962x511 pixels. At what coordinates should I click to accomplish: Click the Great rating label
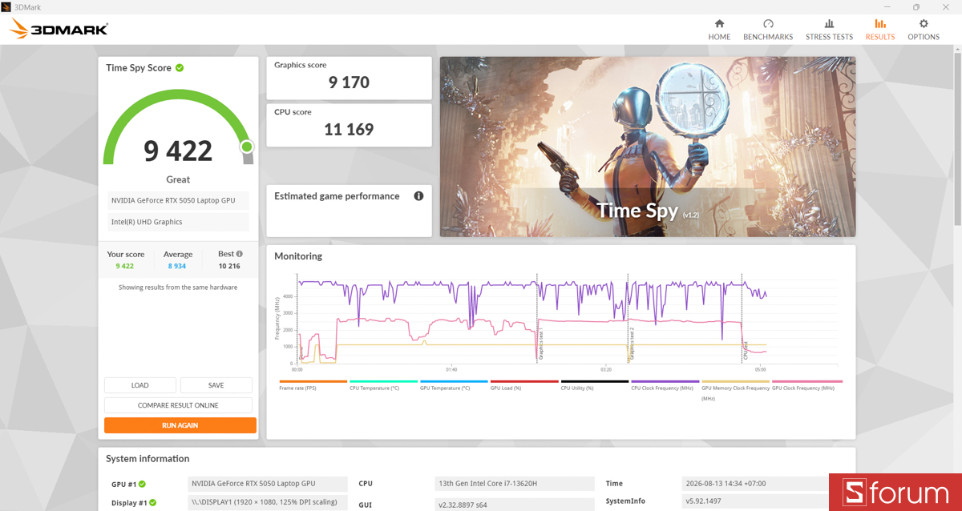coord(178,179)
